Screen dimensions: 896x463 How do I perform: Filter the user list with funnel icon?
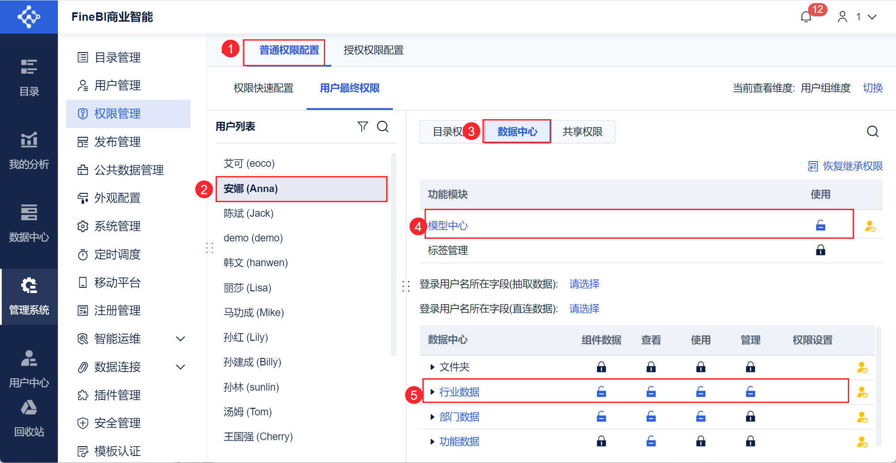[363, 127]
